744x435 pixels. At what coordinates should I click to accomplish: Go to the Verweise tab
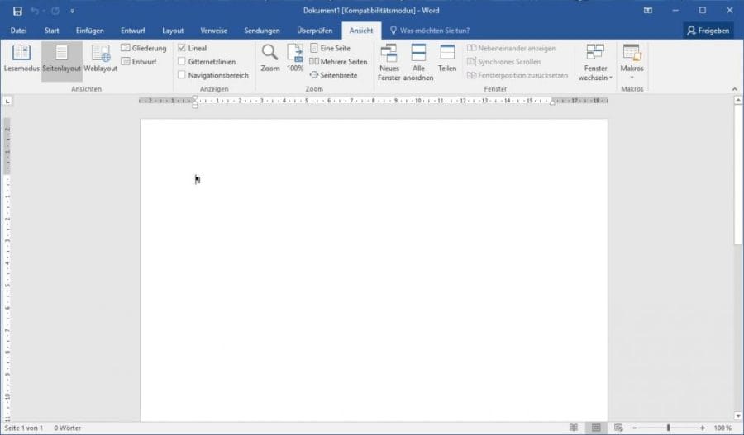[213, 31]
